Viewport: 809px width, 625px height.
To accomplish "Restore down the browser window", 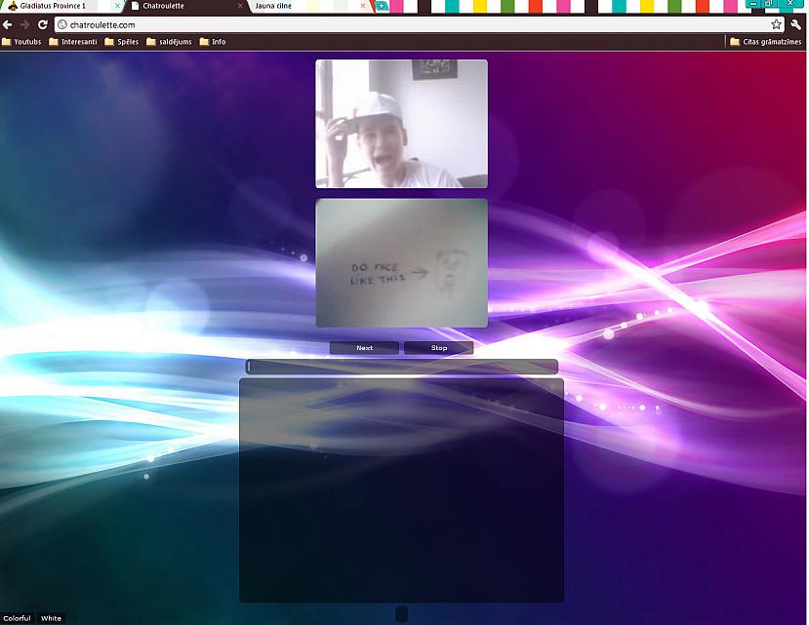I will tap(768, 4).
